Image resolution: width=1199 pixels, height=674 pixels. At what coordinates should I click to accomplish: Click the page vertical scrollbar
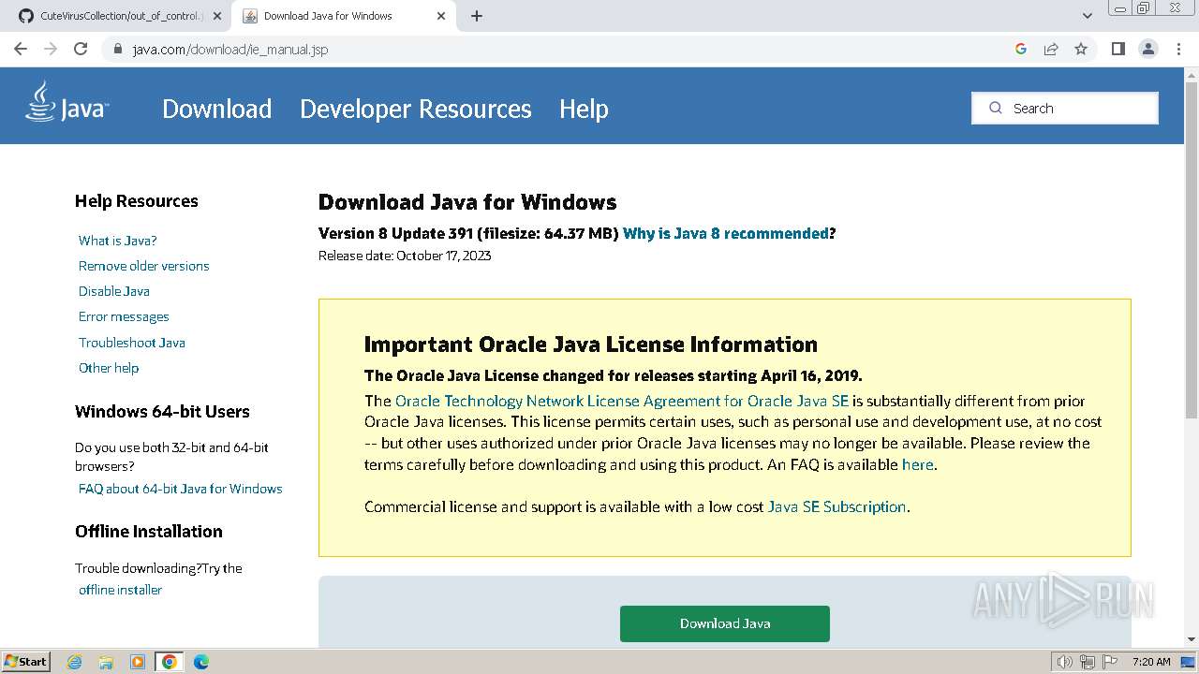[x=1192, y=248]
